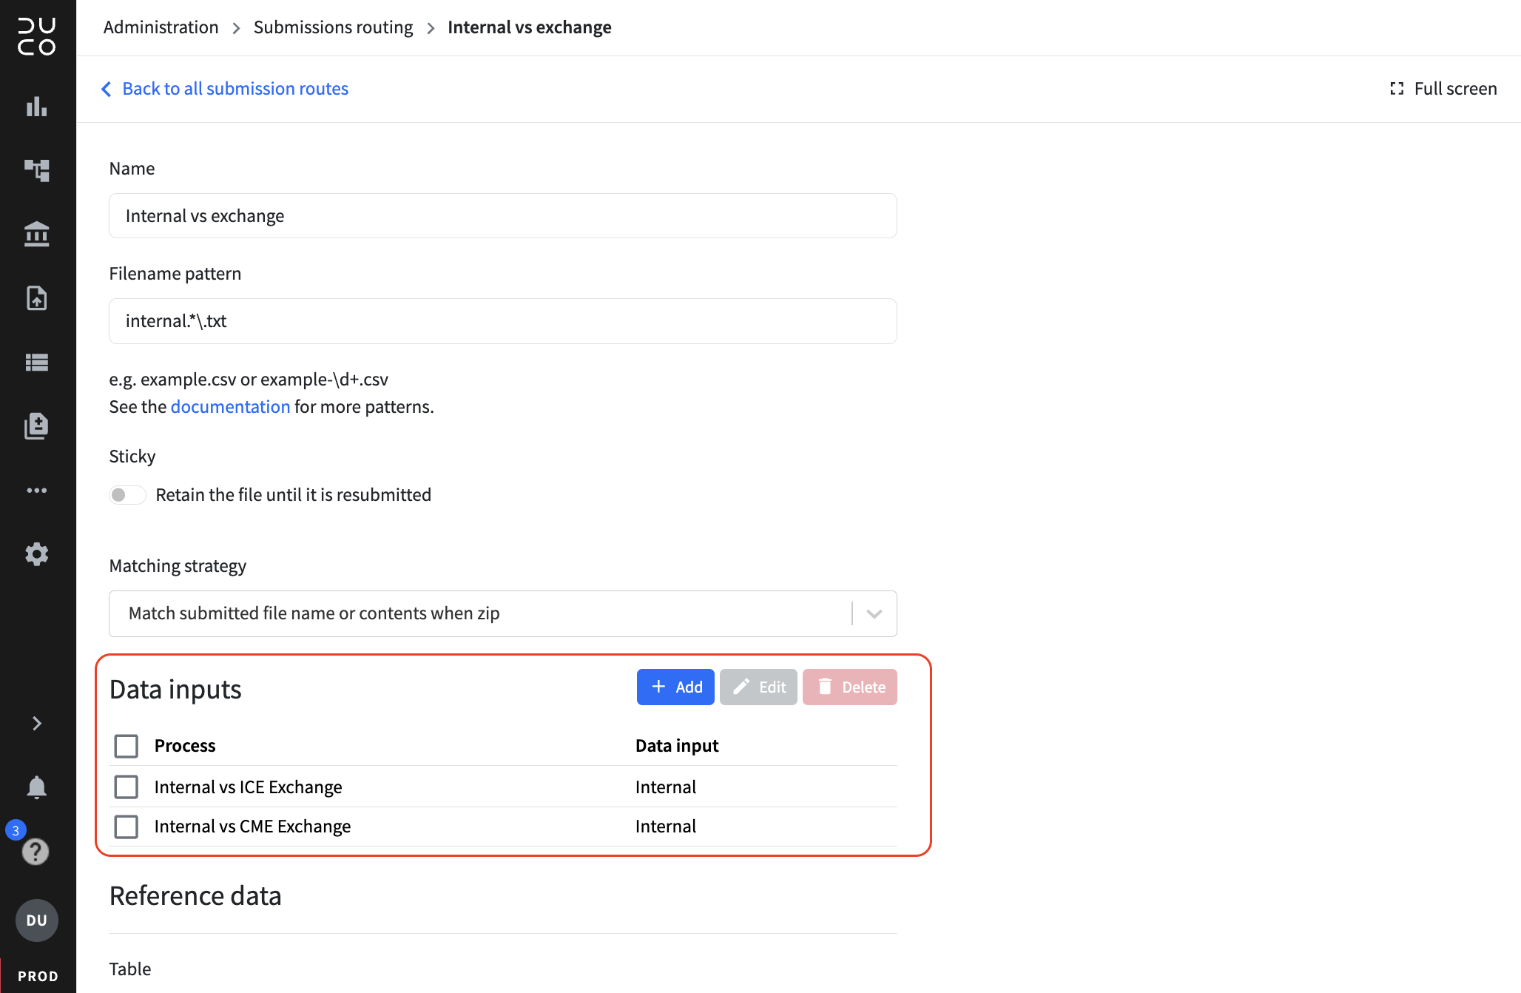The height and width of the screenshot is (993, 1521).
Task: Open the settings gear icon
Action: tap(36, 554)
